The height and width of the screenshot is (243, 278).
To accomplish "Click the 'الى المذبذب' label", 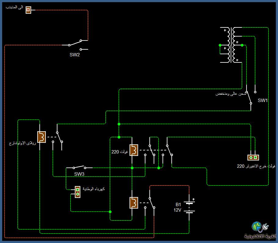I will point(14,7).
